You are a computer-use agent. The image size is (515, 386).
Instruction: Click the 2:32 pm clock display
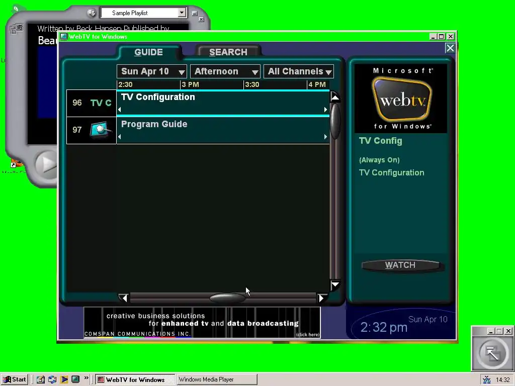pos(384,327)
